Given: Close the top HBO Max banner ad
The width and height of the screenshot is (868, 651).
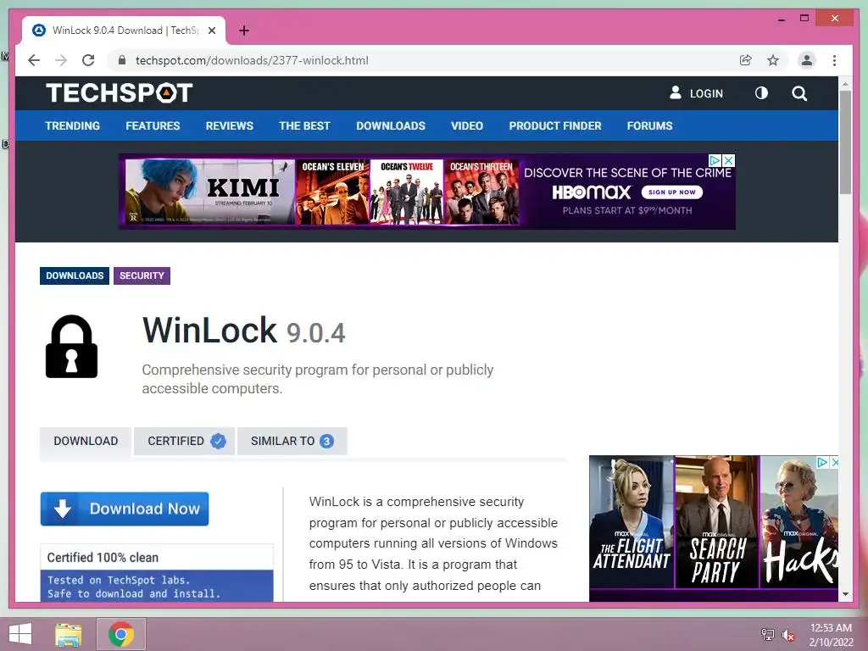Looking at the screenshot, I should (x=729, y=160).
